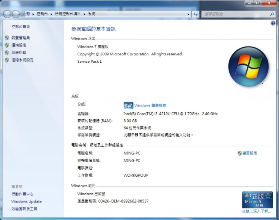Open the Windows 體驗指數 link

pyautogui.click(x=150, y=105)
